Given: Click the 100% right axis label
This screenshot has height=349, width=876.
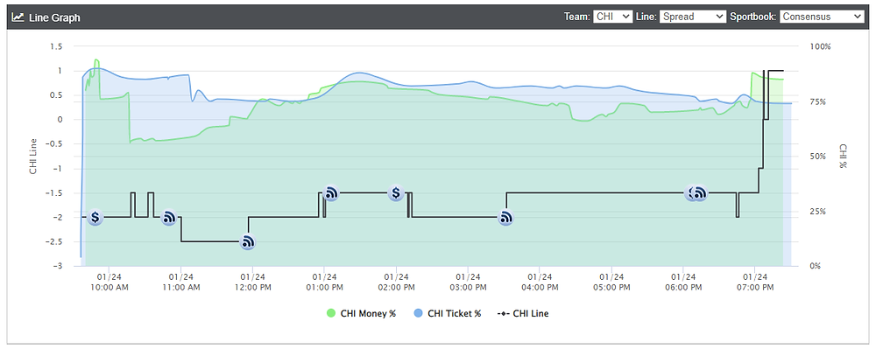Looking at the screenshot, I should (820, 46).
